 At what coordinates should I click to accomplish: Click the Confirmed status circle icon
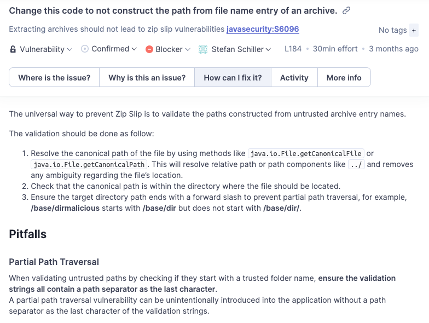[x=85, y=49]
